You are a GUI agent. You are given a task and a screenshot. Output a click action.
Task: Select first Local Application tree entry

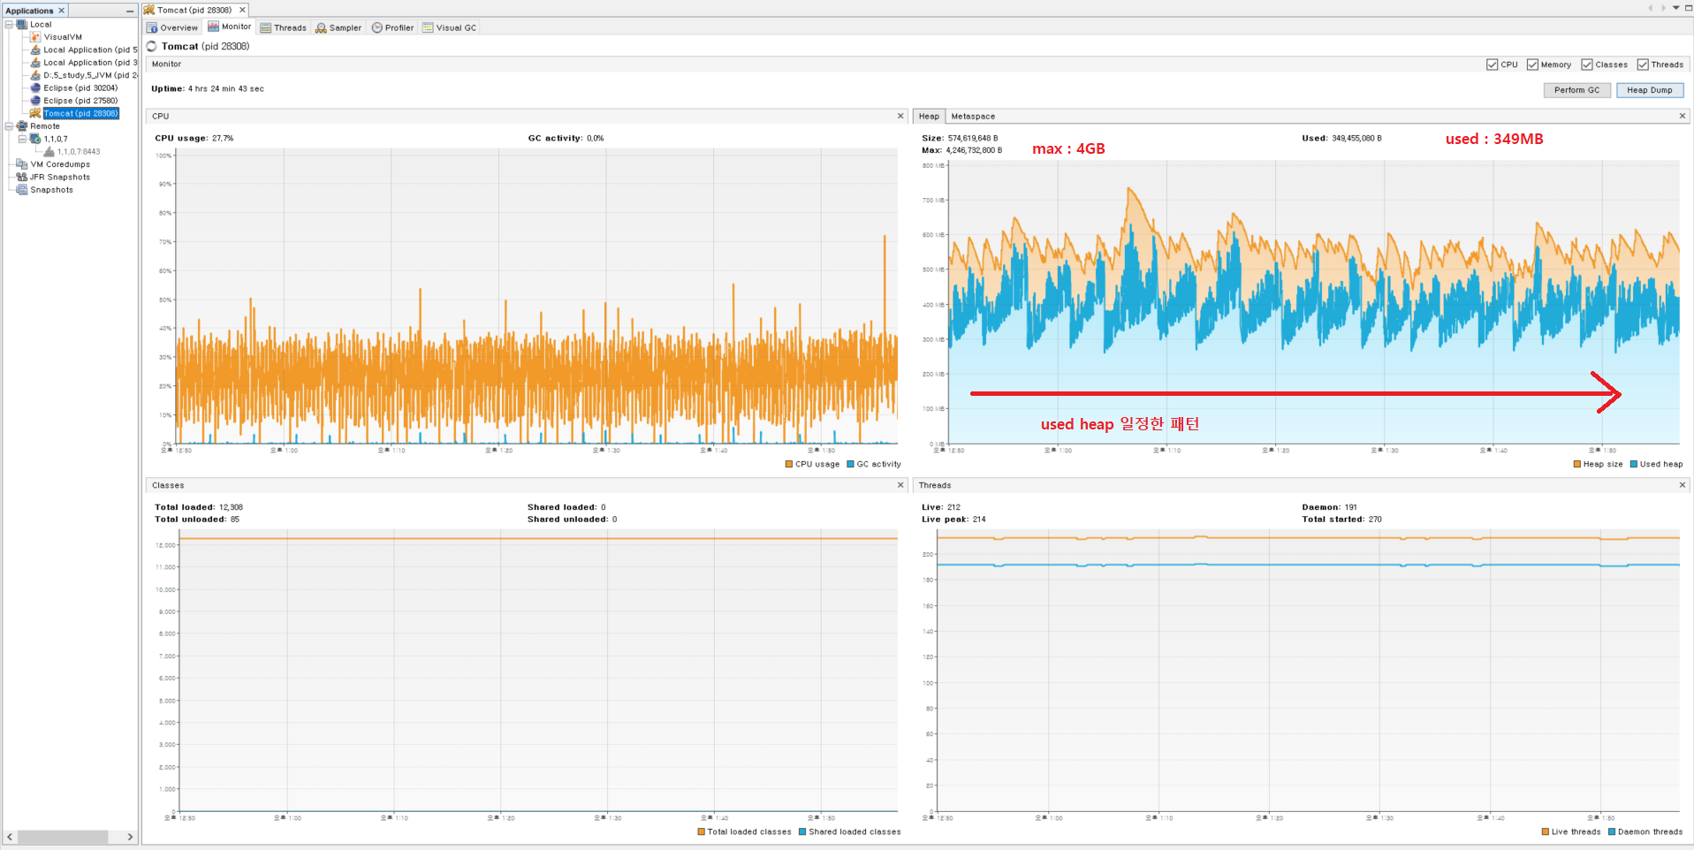[x=85, y=49]
